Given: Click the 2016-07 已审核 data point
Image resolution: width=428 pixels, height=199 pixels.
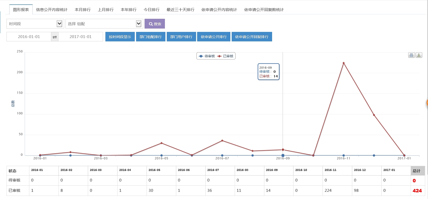Looking at the screenshot, I should (x=222, y=141).
